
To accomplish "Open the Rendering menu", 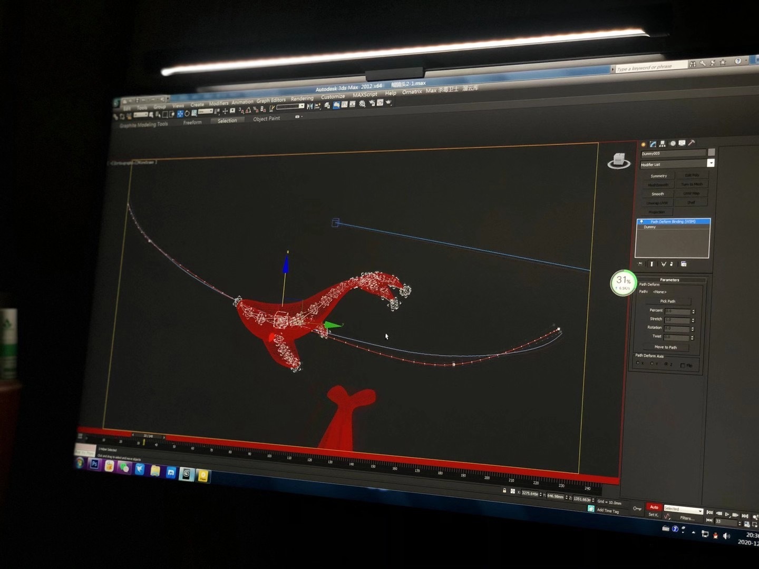I will 301,99.
